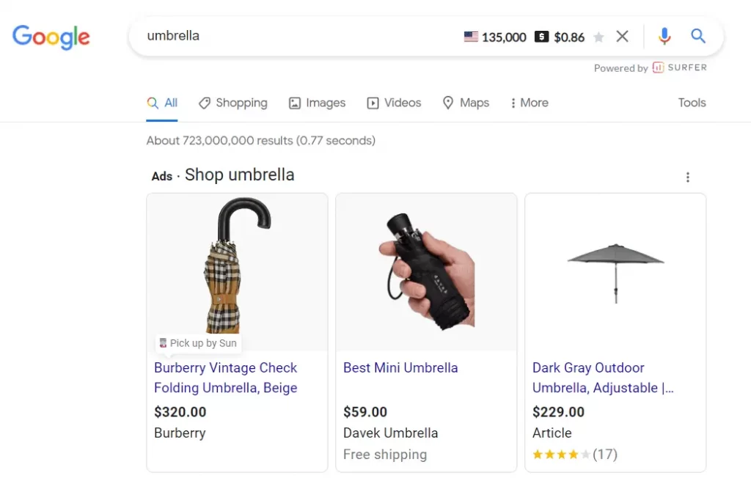
Task: Switch to the Images tab
Action: tap(317, 103)
